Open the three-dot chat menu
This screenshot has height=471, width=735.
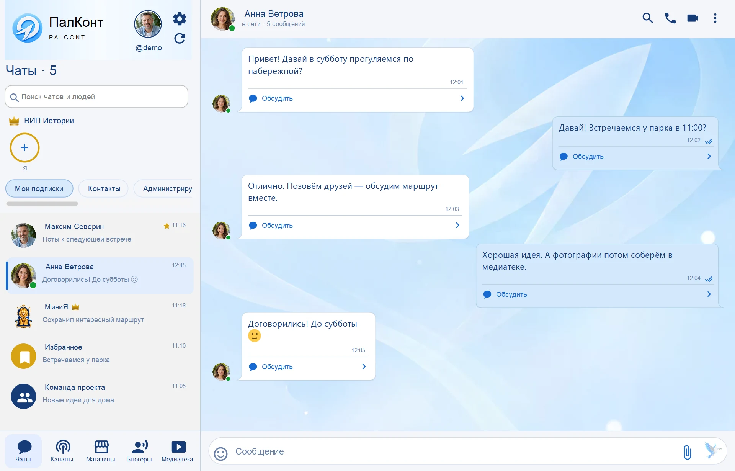715,18
